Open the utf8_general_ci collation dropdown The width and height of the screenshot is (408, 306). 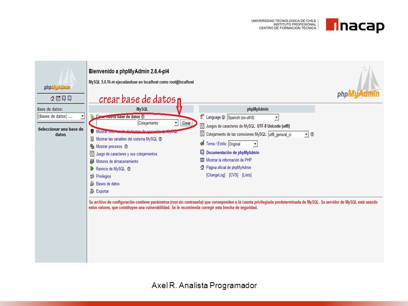click(x=288, y=134)
